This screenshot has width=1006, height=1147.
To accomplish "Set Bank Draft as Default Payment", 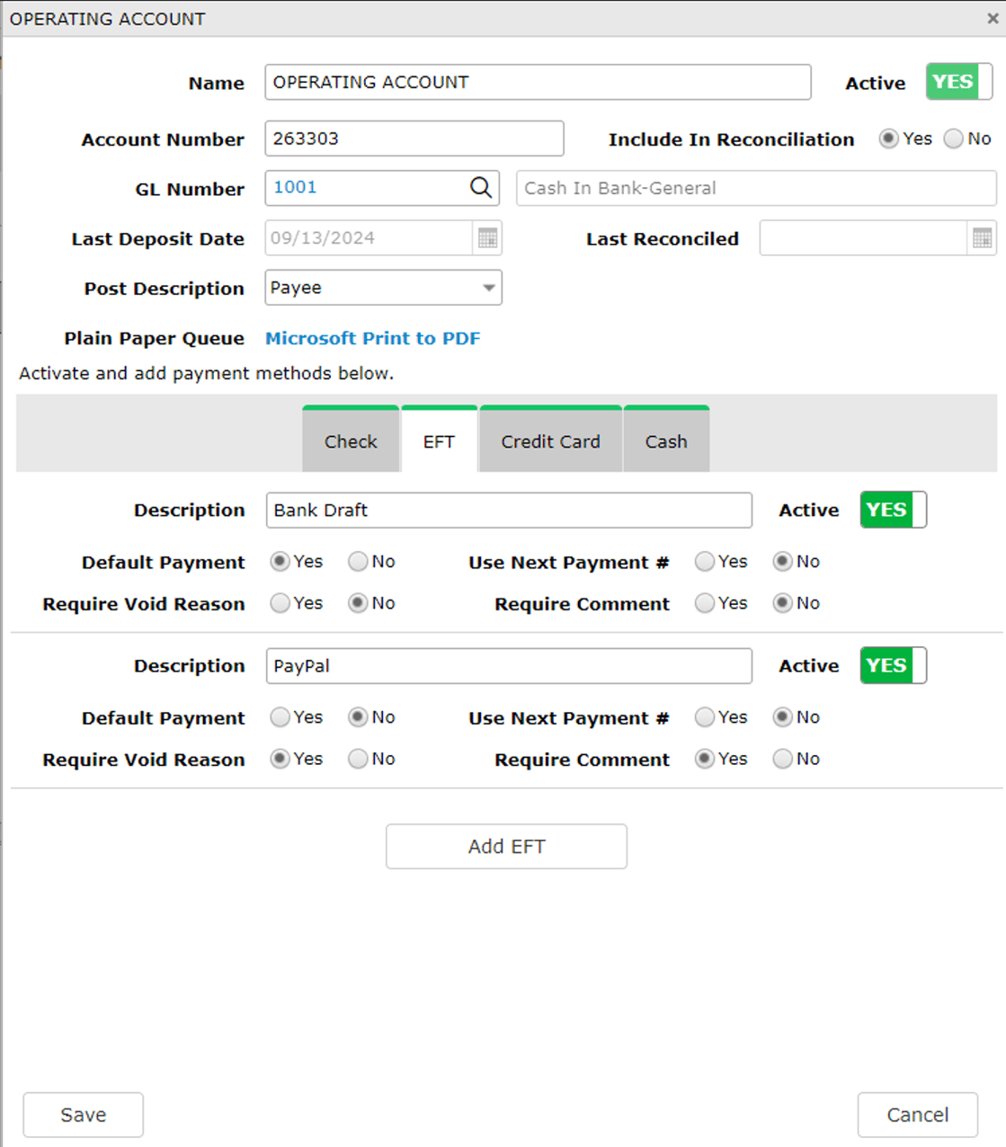I will click(280, 561).
